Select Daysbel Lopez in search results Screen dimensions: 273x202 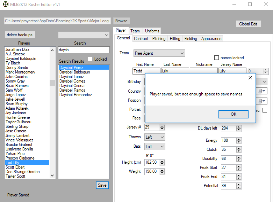84,77
